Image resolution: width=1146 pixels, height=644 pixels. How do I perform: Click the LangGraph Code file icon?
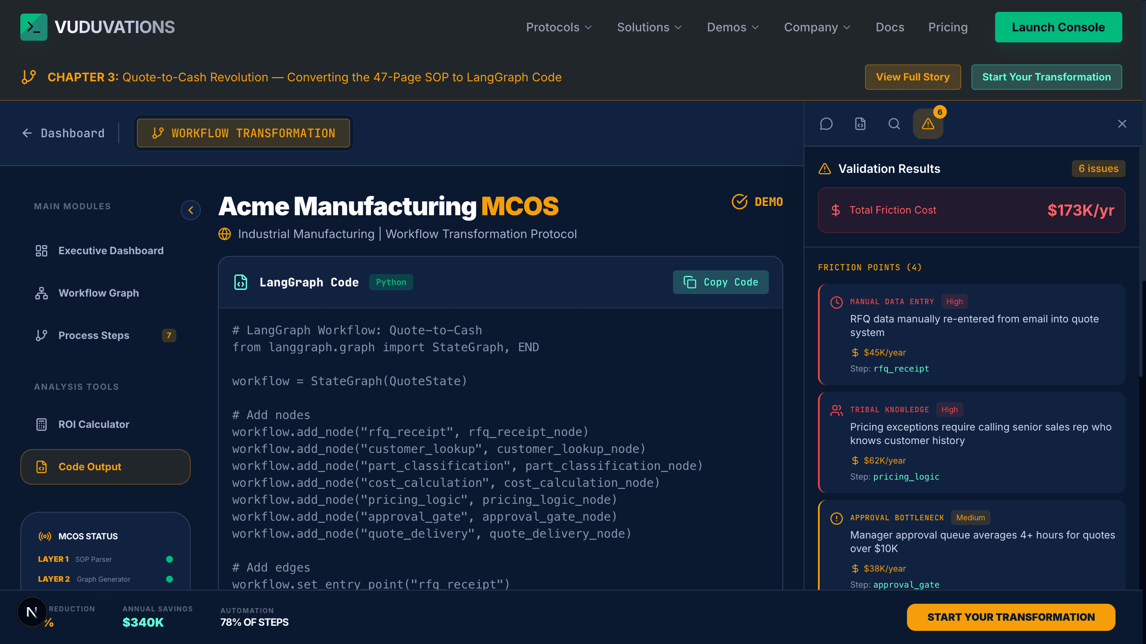tap(241, 282)
